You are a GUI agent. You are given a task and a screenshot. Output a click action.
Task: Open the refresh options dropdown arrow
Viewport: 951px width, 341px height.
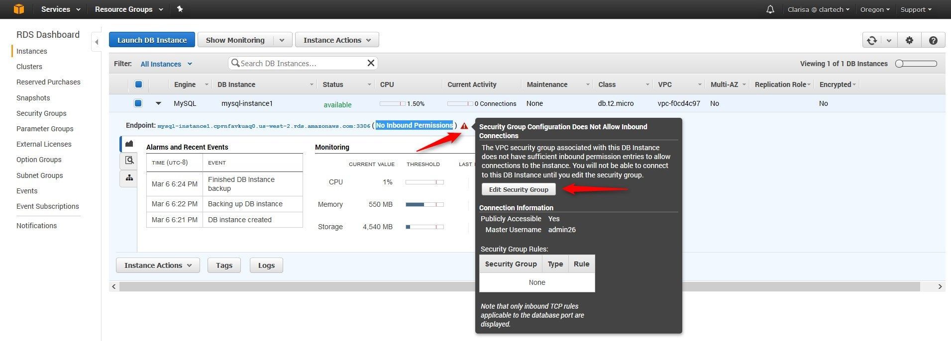[889, 40]
